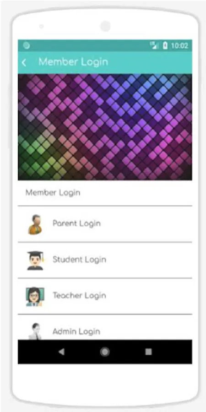206x412 pixels.
Task: Tap the back arrow beside Member Login
Action: click(24, 63)
